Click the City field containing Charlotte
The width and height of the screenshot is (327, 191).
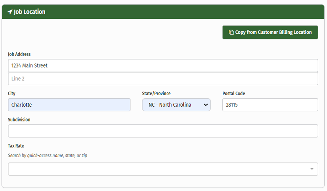point(69,105)
